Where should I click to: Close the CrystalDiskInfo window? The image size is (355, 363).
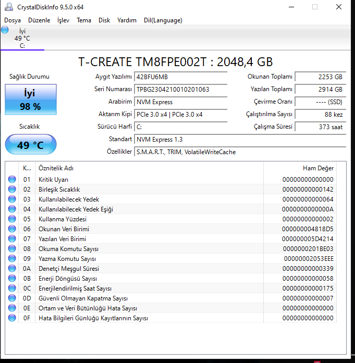pos(338,7)
